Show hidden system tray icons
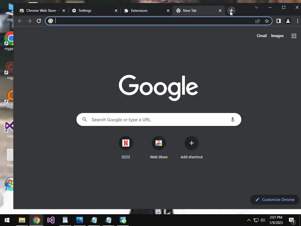This screenshot has height=226, width=301. [249, 220]
